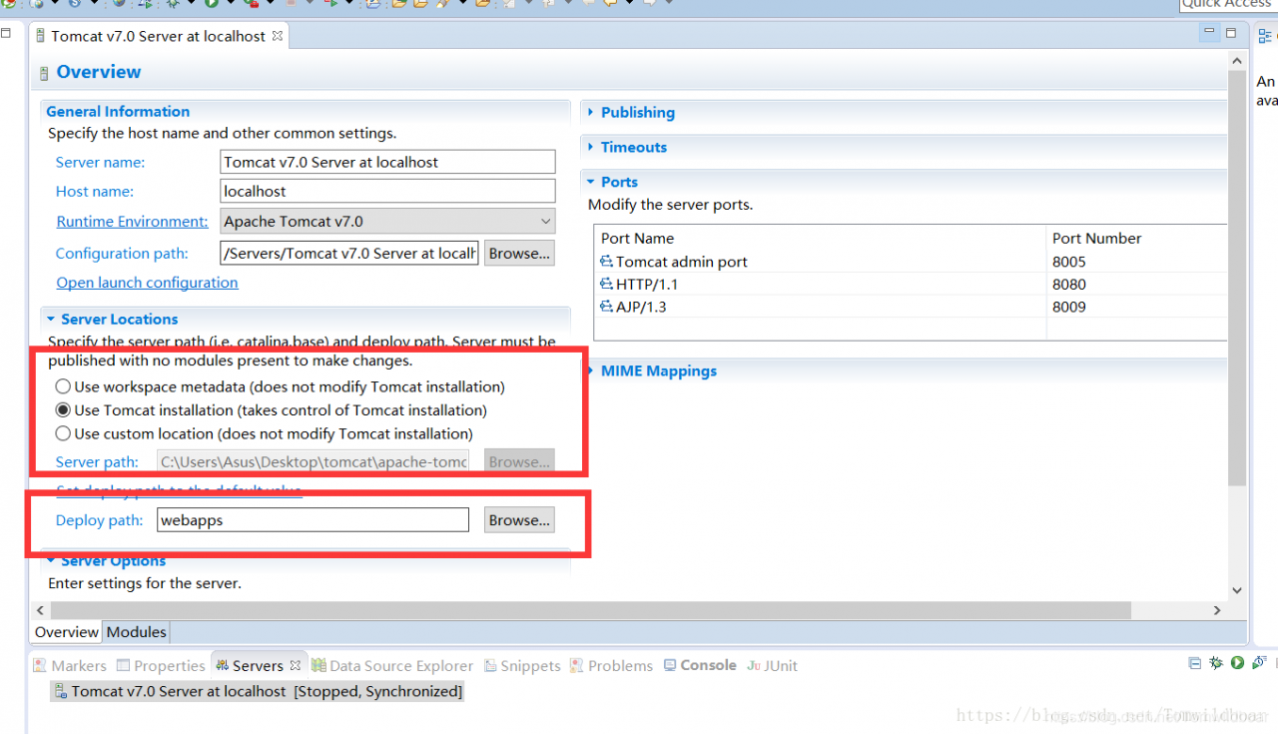Image resolution: width=1278 pixels, height=734 pixels.
Task: Expand the Publishing section
Action: pos(592,112)
